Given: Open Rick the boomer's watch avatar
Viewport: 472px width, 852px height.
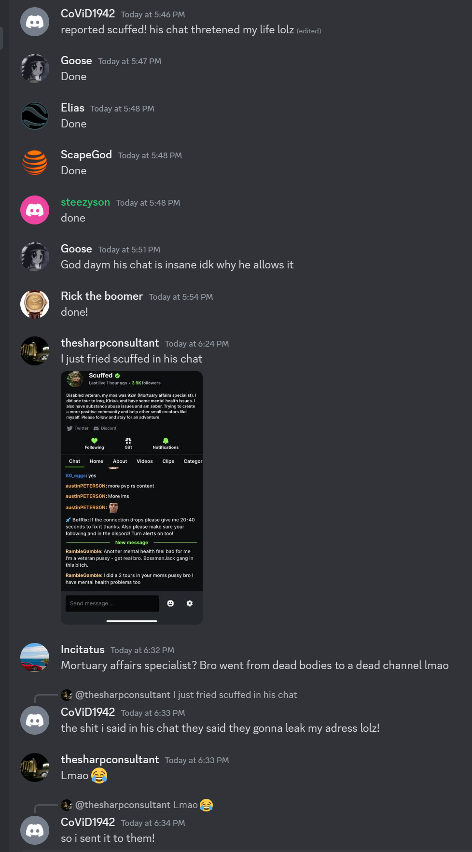Looking at the screenshot, I should (x=35, y=304).
